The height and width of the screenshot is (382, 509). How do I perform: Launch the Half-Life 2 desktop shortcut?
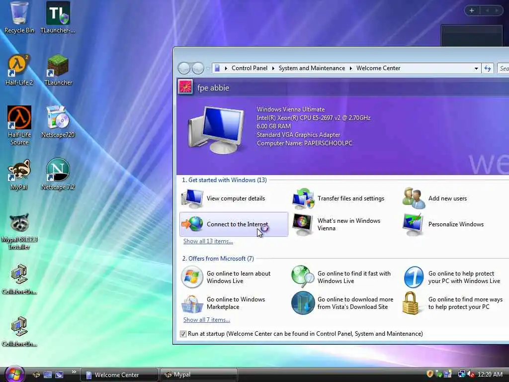[19, 70]
